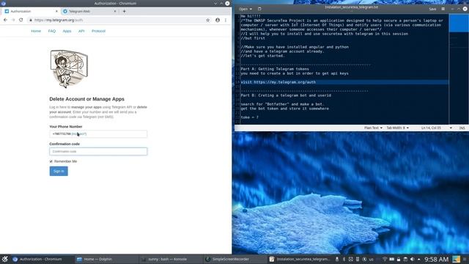This screenshot has width=469, height=264.
Task: Click the 'Part A: Getting Telegram tokens' line
Action: pos(275,69)
